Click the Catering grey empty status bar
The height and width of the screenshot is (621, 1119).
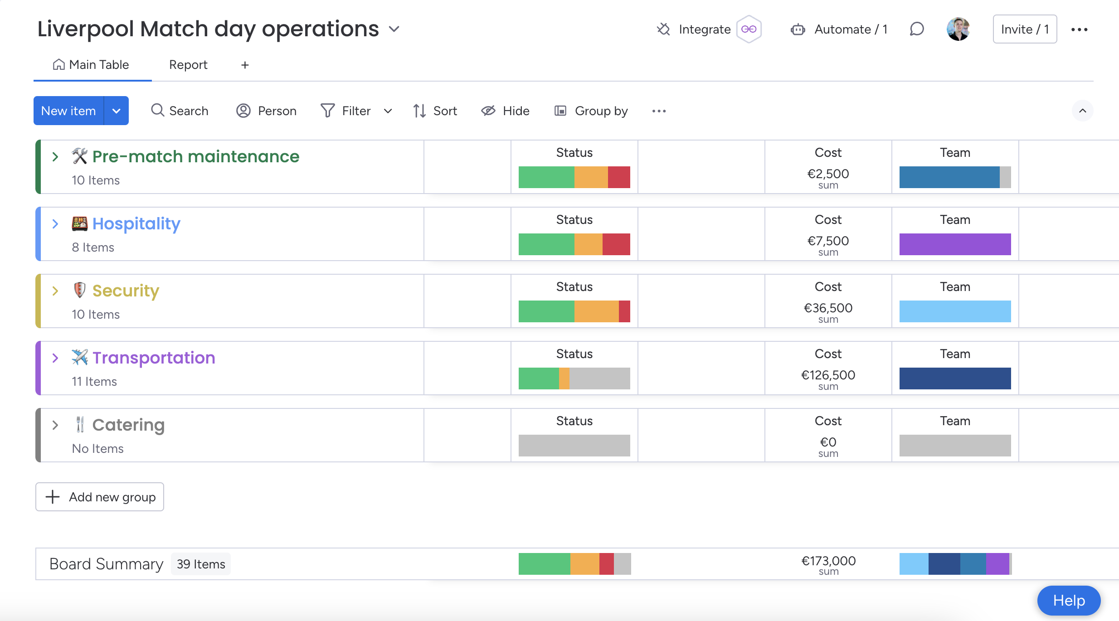coord(574,446)
